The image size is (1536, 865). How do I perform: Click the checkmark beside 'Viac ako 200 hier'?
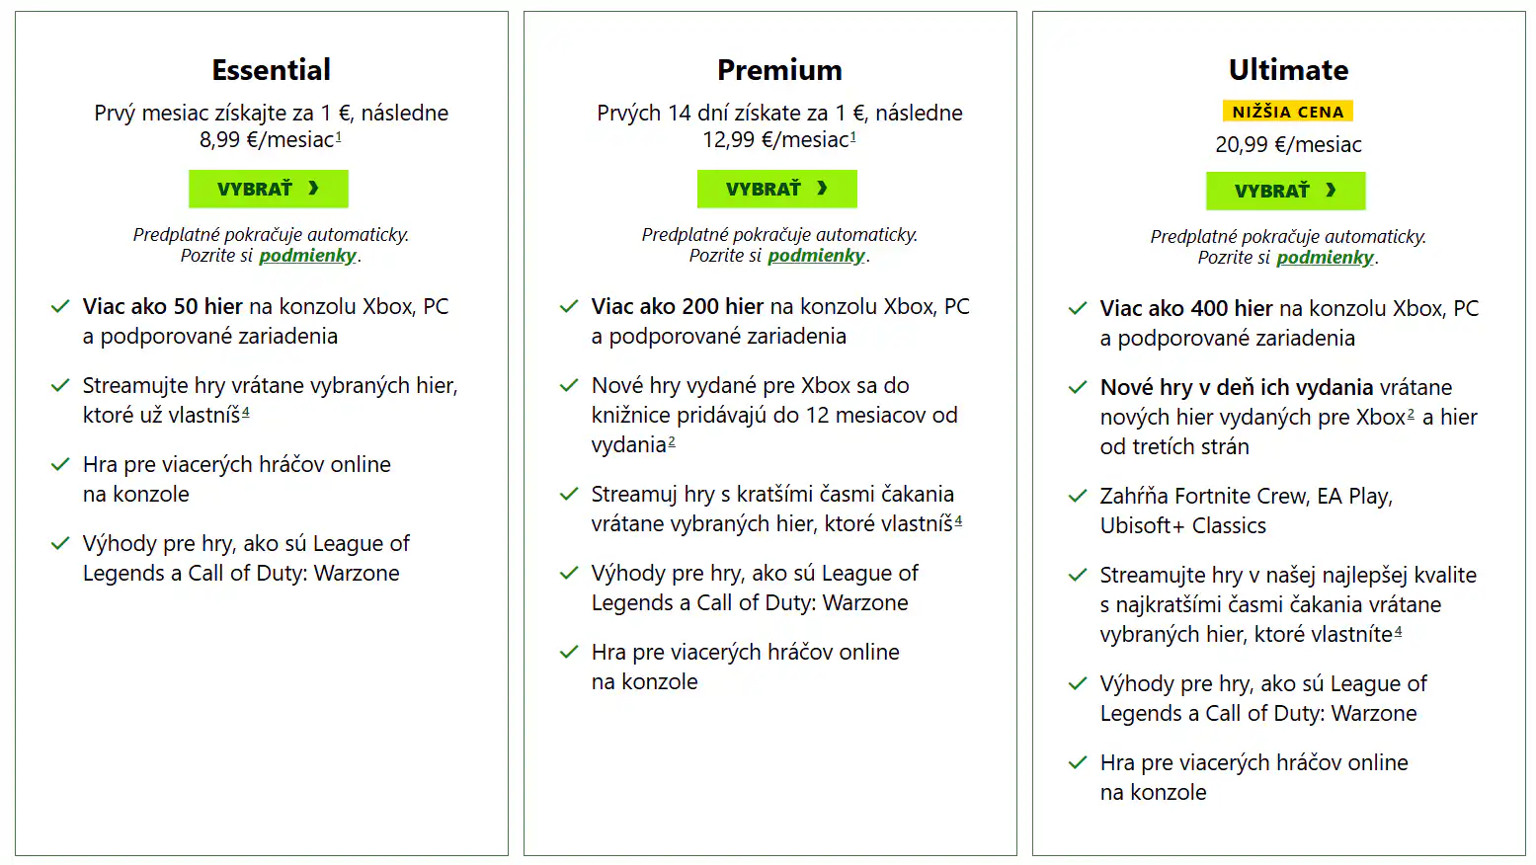click(569, 307)
